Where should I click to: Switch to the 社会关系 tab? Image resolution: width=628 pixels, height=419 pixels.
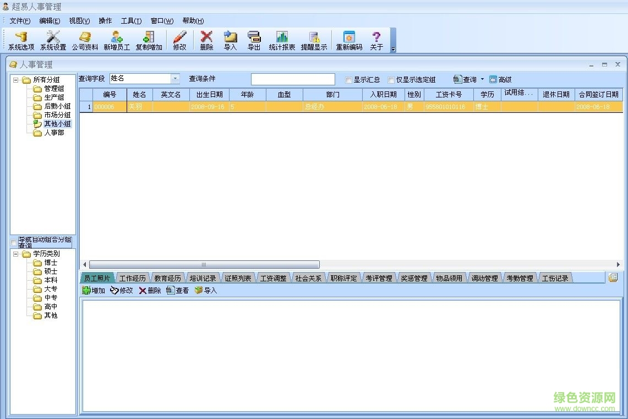pos(308,278)
